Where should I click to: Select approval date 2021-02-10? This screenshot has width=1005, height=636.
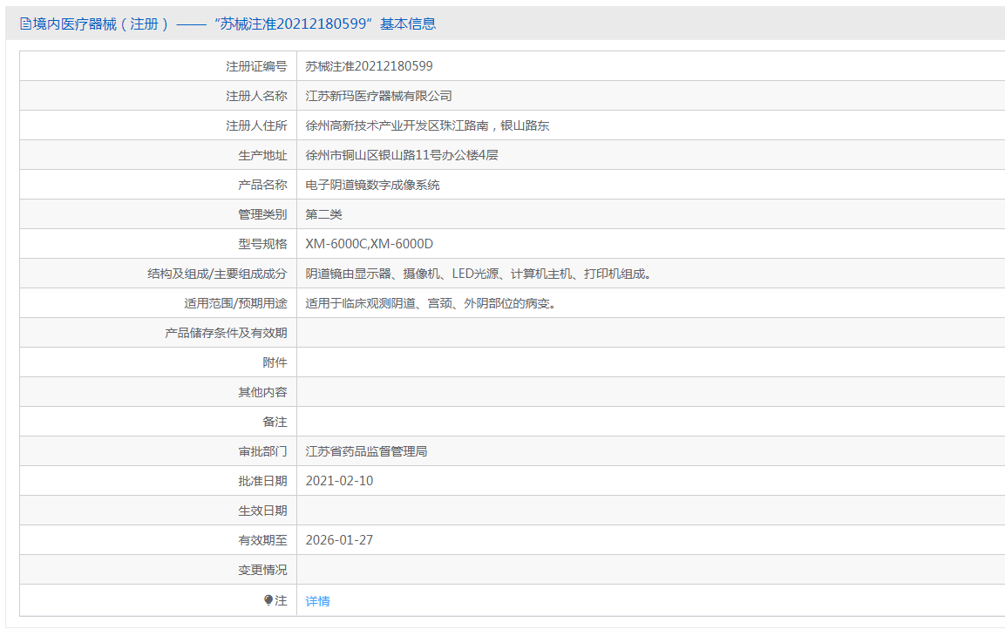tap(339, 481)
